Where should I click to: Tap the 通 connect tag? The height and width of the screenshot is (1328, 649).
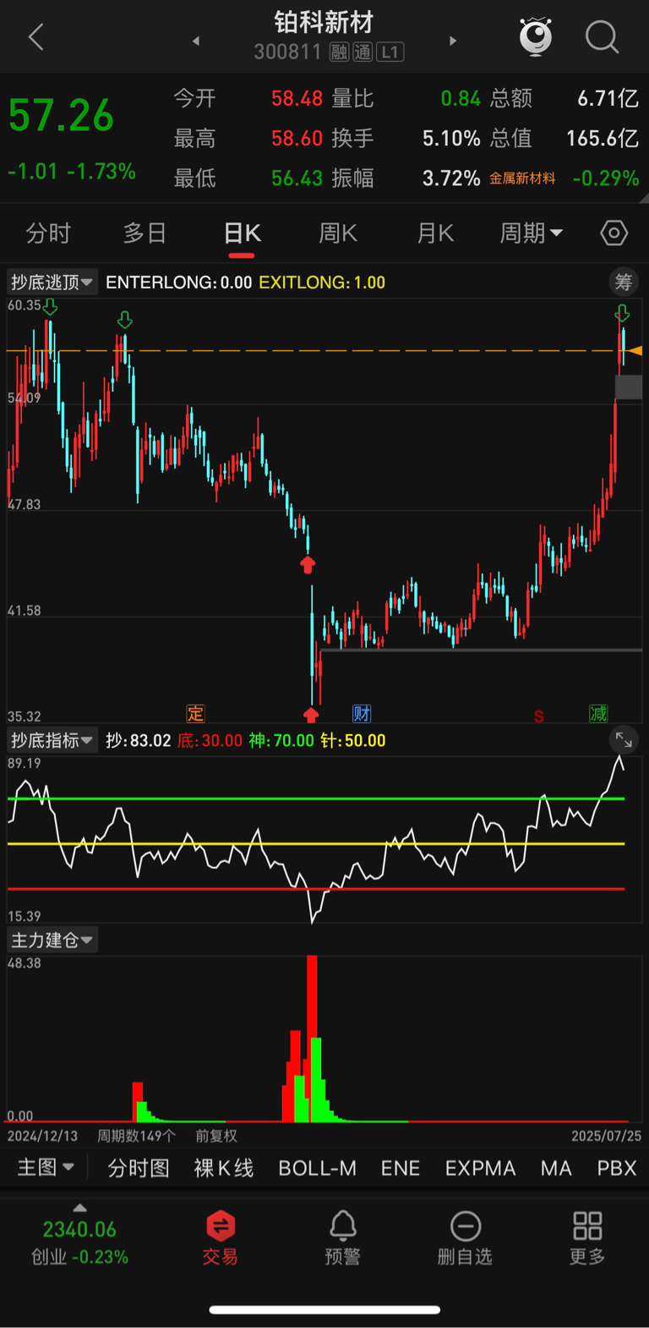[x=363, y=52]
